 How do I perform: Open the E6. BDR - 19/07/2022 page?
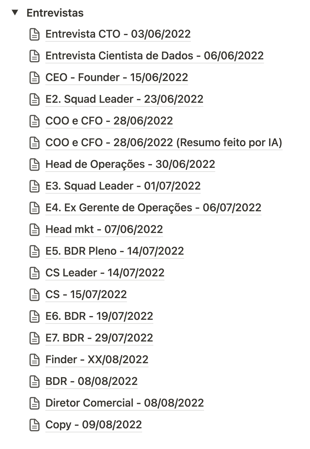point(99,316)
